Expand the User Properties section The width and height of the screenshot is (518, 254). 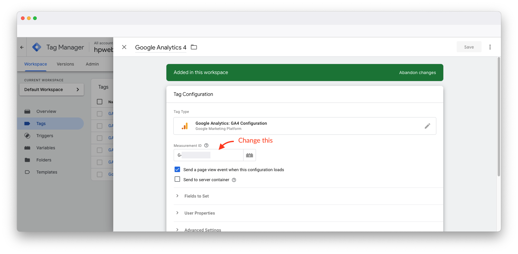point(199,213)
